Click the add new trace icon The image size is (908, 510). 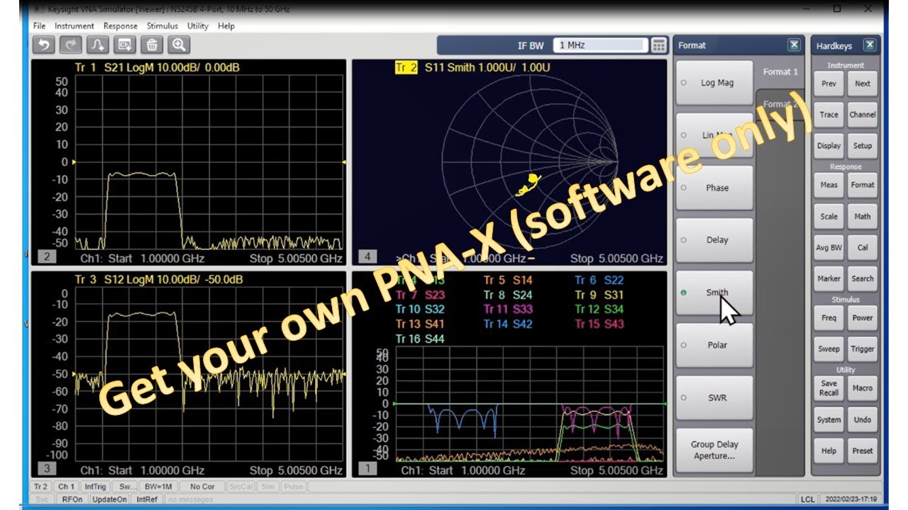click(98, 45)
